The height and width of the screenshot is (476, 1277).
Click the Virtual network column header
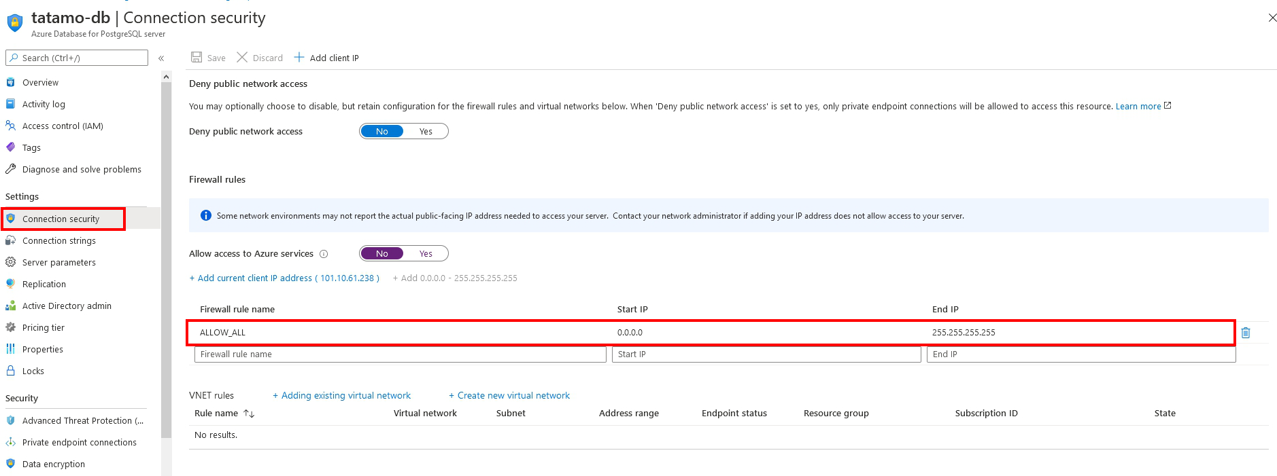click(425, 413)
